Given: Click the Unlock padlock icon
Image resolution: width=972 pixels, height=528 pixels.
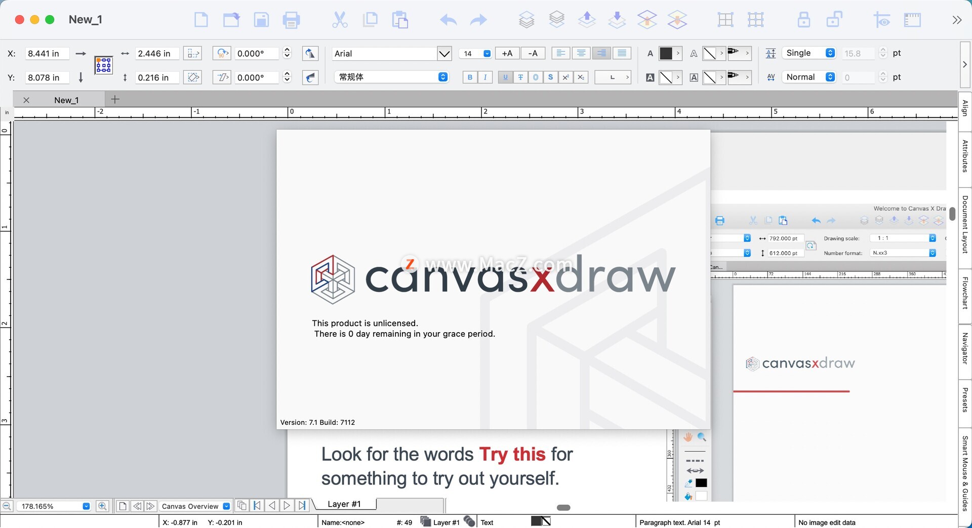Looking at the screenshot, I should coord(834,20).
